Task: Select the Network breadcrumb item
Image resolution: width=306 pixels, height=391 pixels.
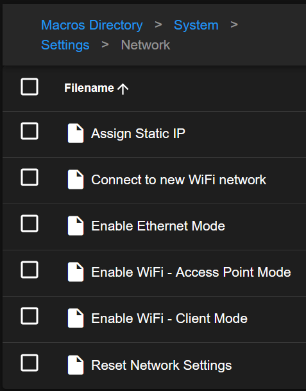Action: coord(146,45)
